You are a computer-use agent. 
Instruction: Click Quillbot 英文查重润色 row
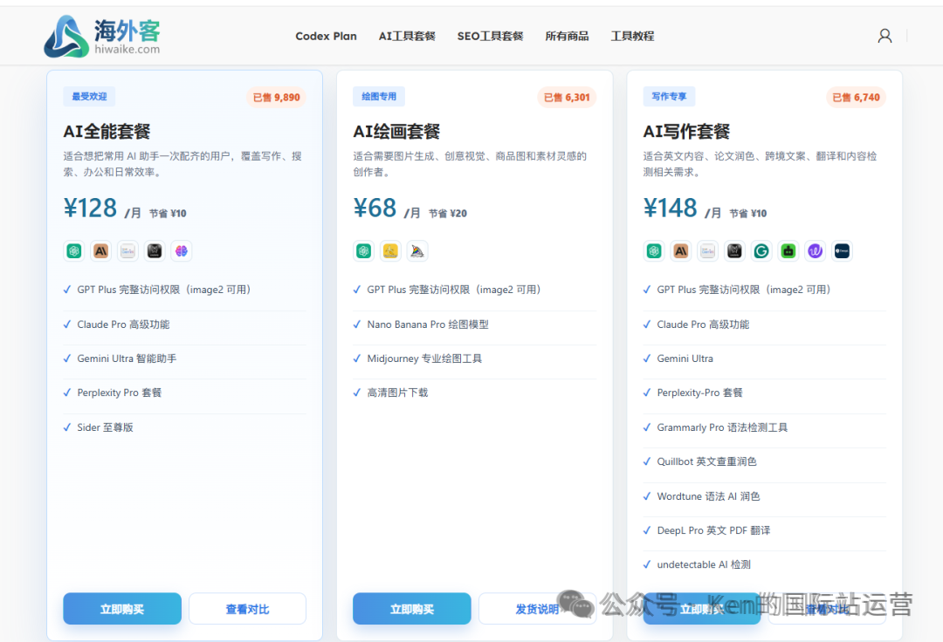764,461
